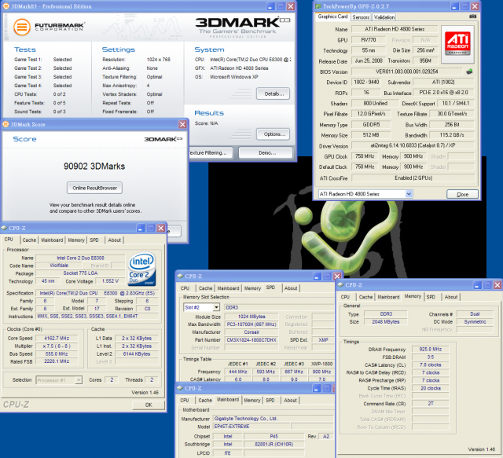Open Cache tab in CPU-Z processor window
The image size is (503, 458).
pyautogui.click(x=29, y=240)
